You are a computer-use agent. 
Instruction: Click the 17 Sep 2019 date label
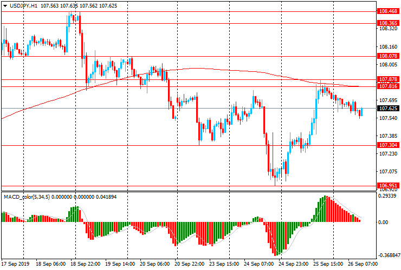point(15,264)
